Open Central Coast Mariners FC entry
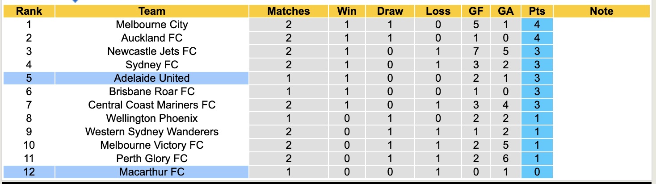Viewport: 656px width, 184px height. click(152, 105)
